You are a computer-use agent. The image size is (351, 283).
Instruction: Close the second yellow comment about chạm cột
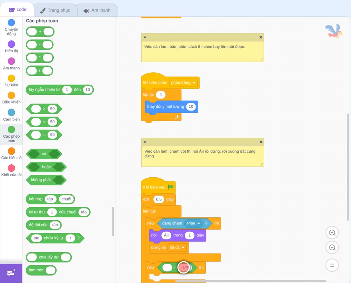click(x=261, y=142)
